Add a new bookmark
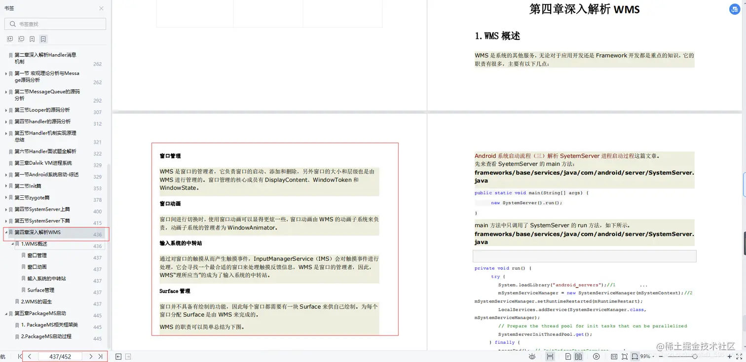This screenshot has width=746, height=362. tap(32, 39)
